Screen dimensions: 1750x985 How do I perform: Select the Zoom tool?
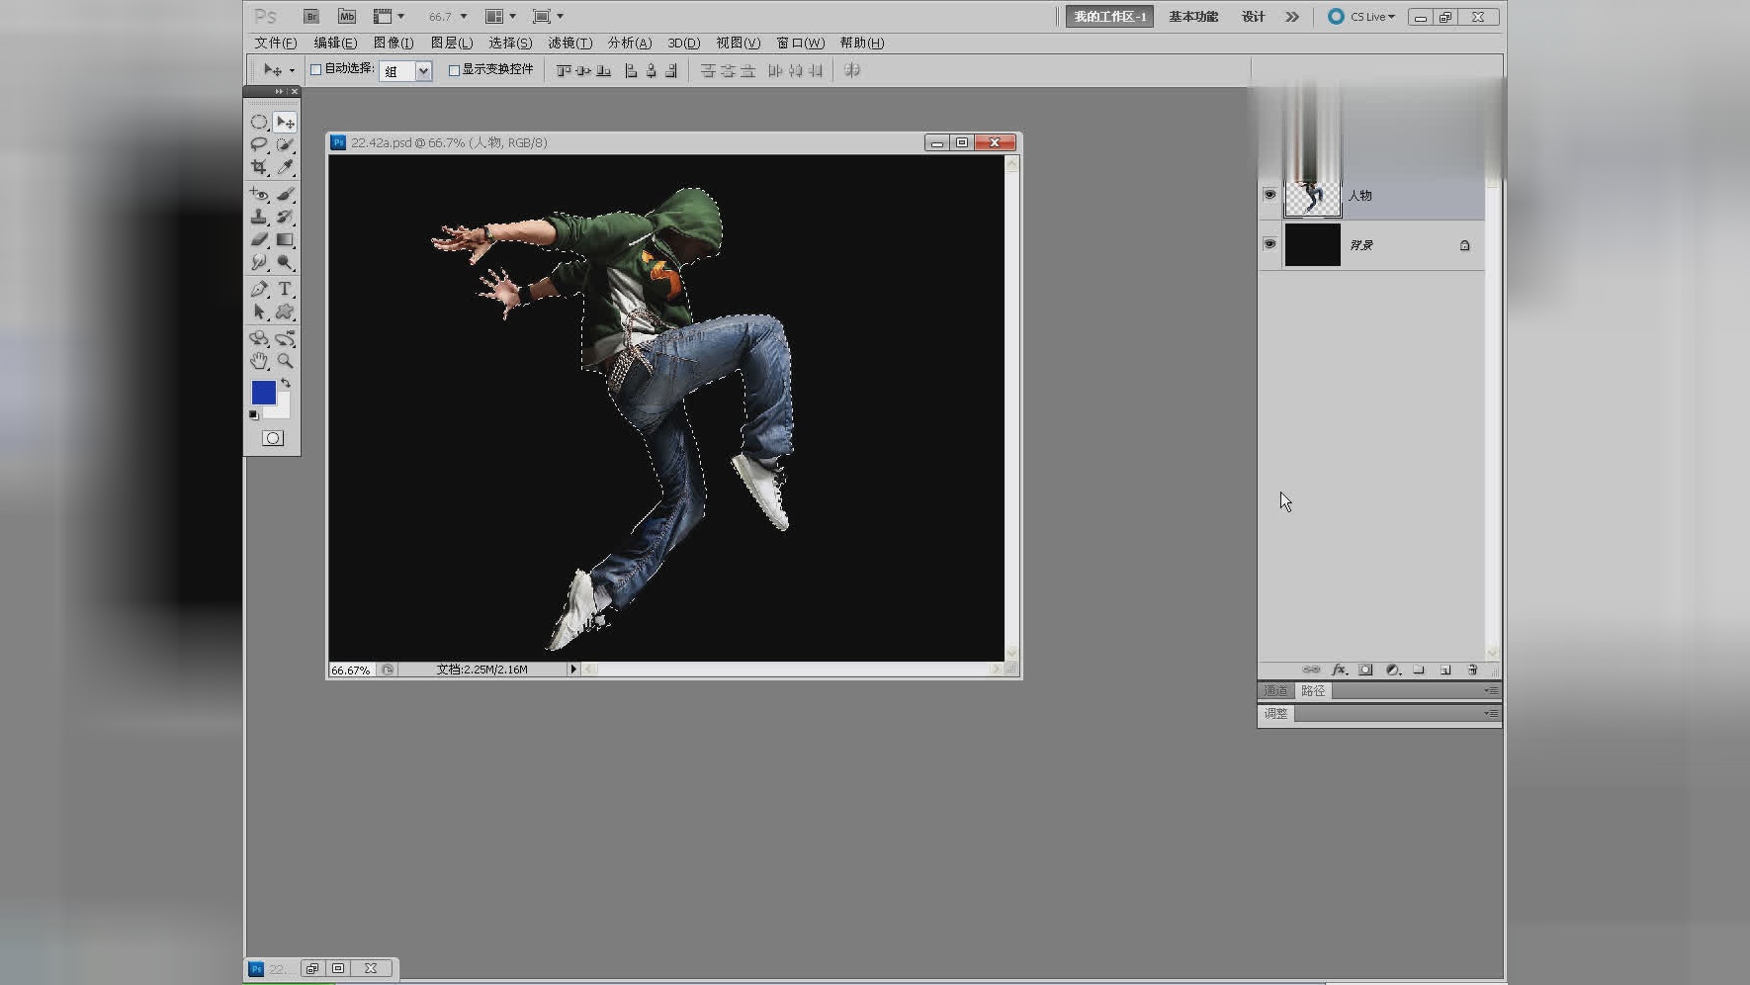[285, 361]
